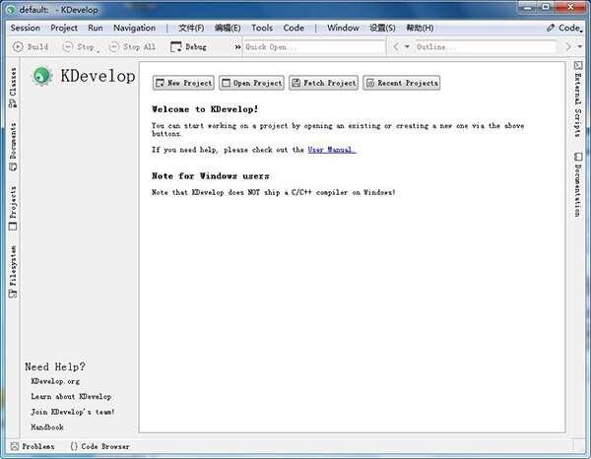Click the Build toolbar icon
The width and height of the screenshot is (591, 459).
tap(31, 46)
